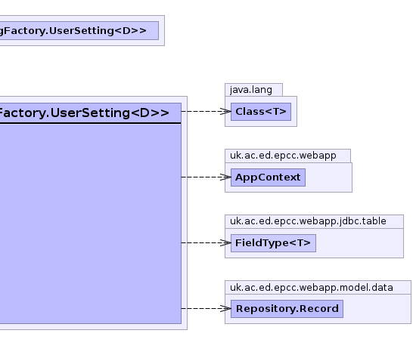Click the dashed arrow pointing to Repository.Record
Screen dimensions: 413x358
(x=206, y=309)
